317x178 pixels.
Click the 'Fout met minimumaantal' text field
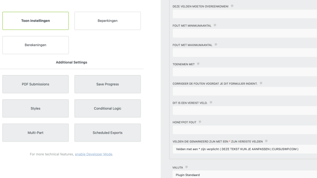244,33
